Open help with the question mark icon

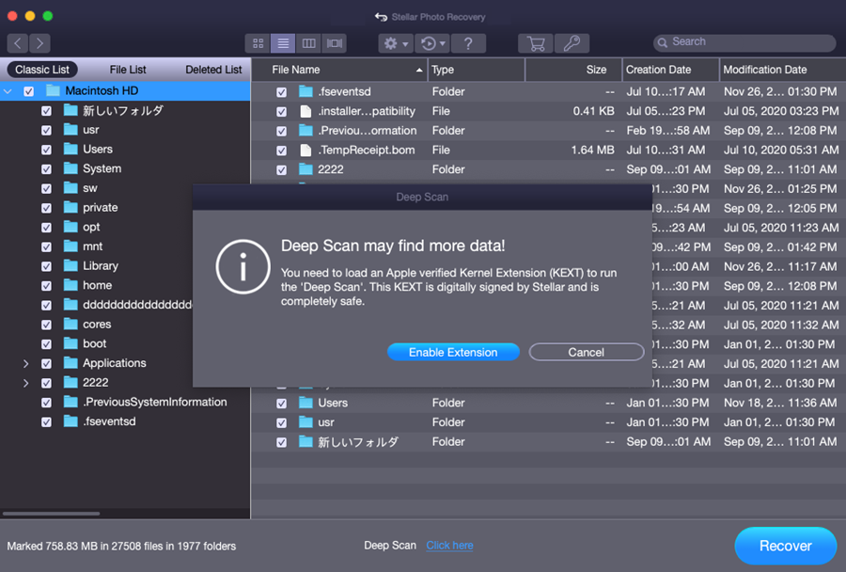point(468,43)
